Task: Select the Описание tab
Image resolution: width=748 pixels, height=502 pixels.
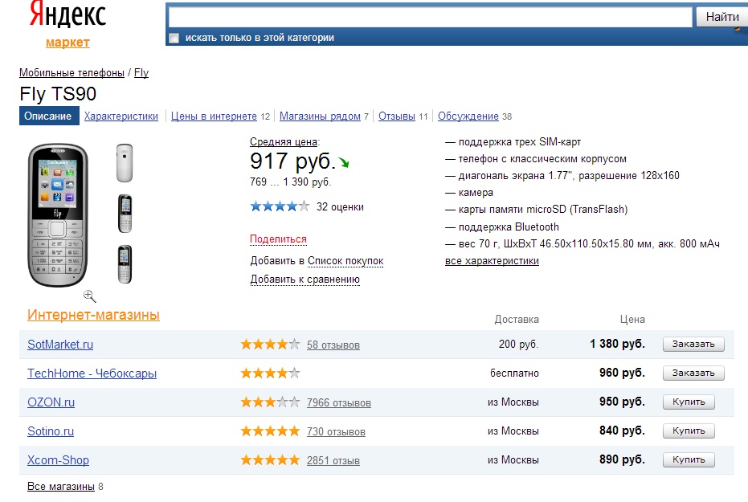Action: click(x=49, y=116)
